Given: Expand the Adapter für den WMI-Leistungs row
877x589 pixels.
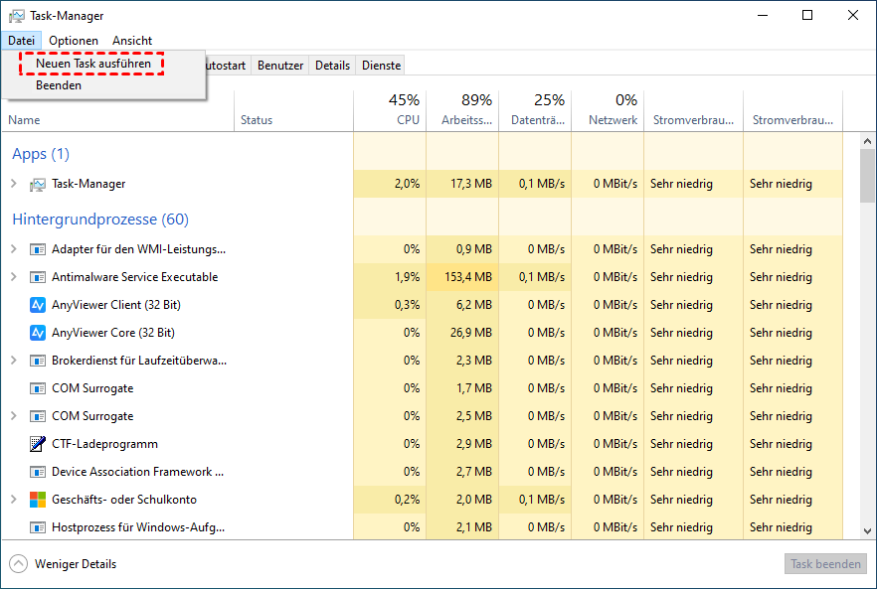Looking at the screenshot, I should pyautogui.click(x=14, y=249).
